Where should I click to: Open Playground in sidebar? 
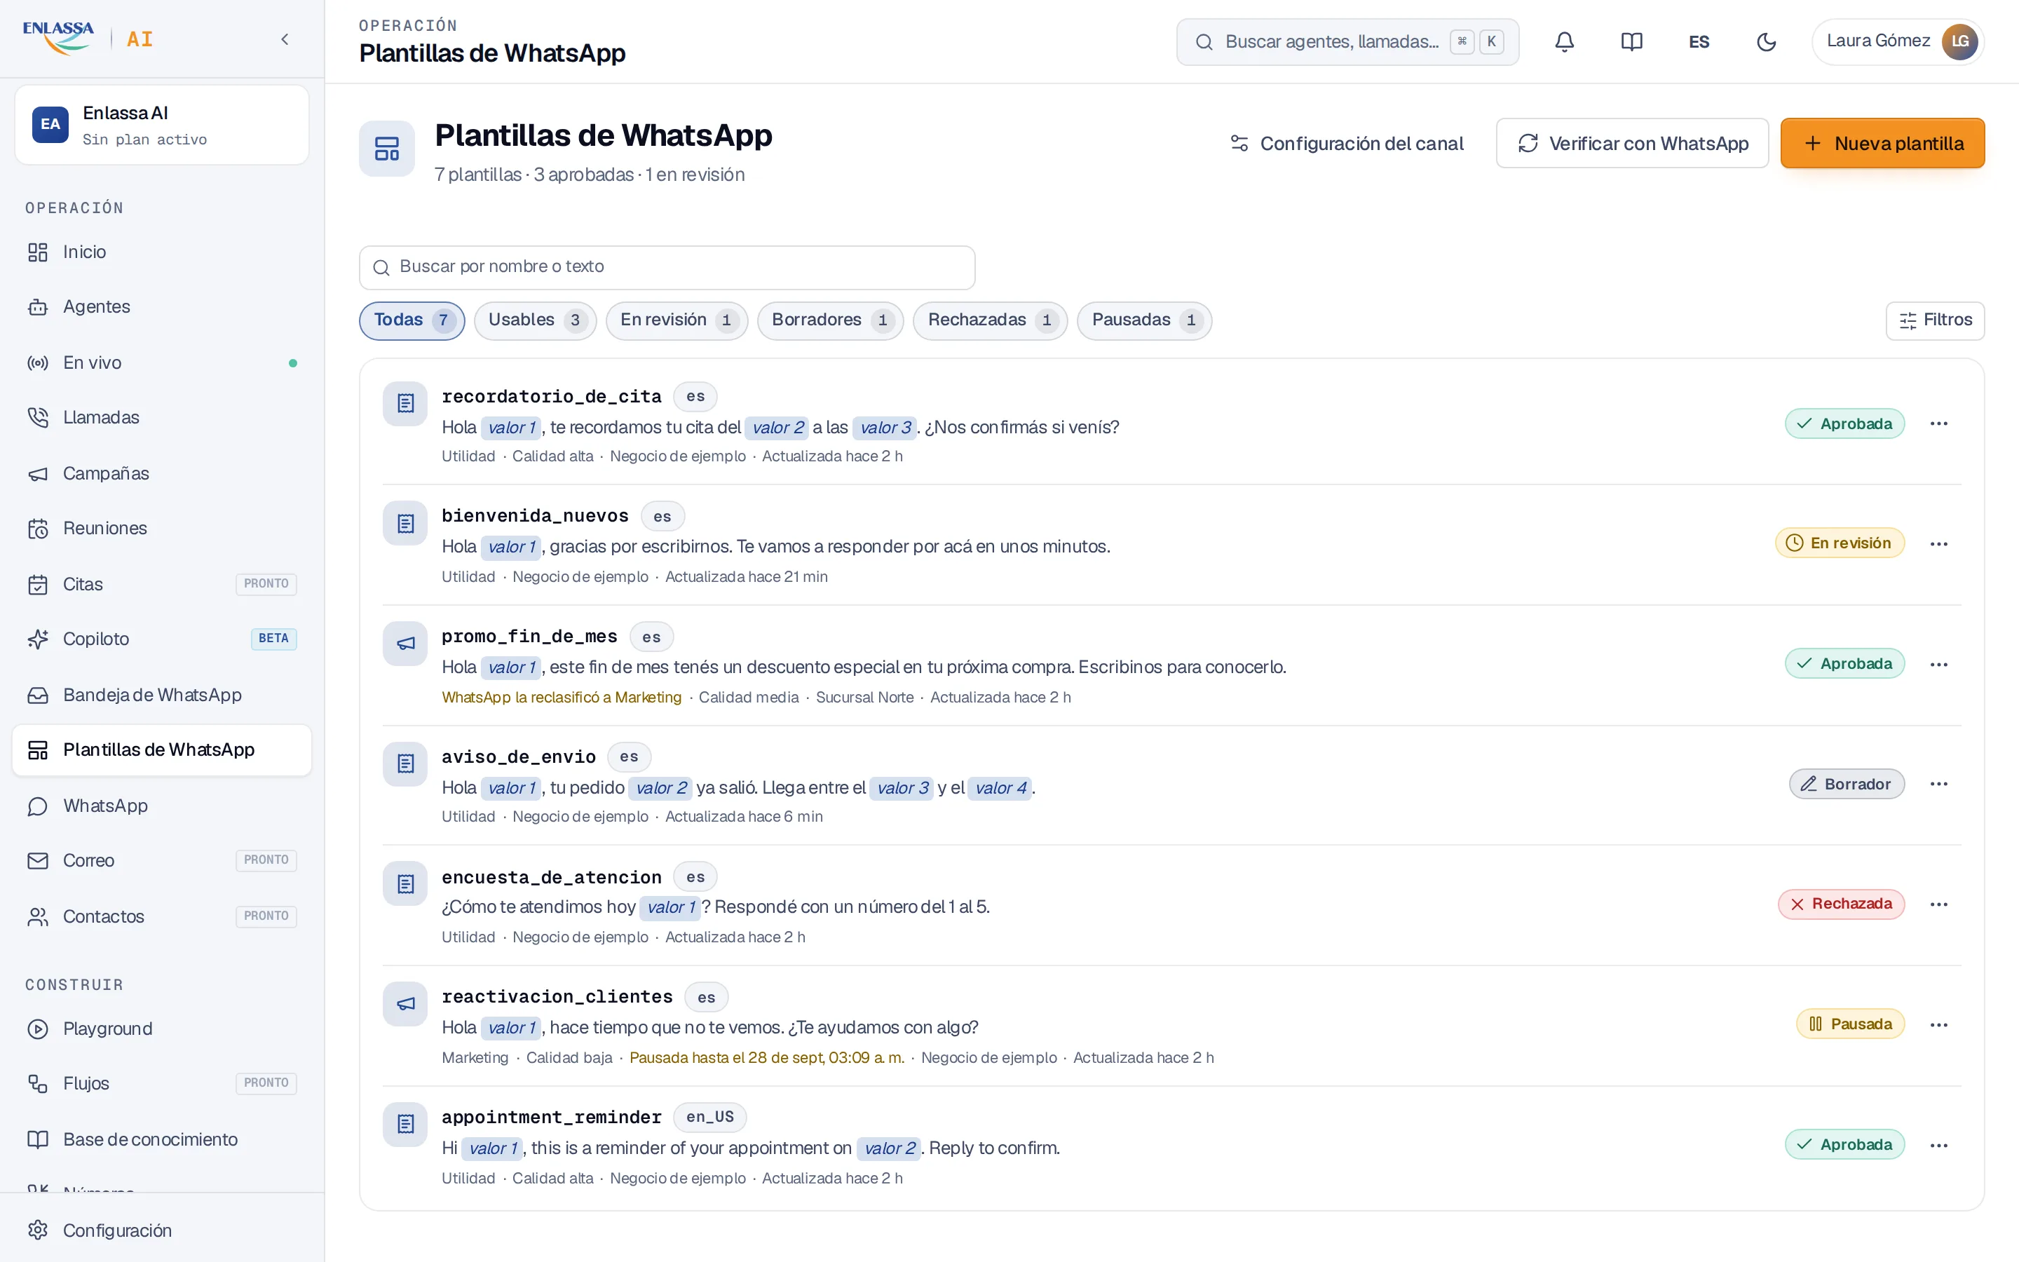coord(162,1029)
